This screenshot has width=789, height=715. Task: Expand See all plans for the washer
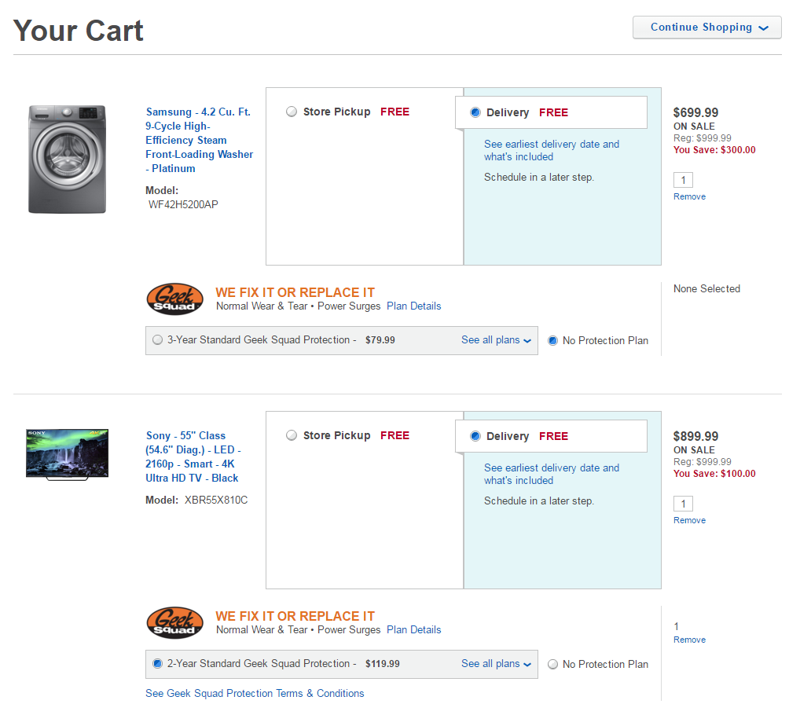pos(496,340)
